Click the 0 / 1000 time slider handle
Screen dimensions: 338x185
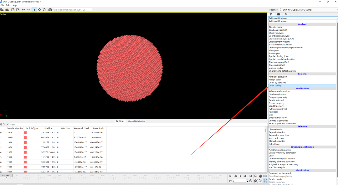tap(6, 176)
